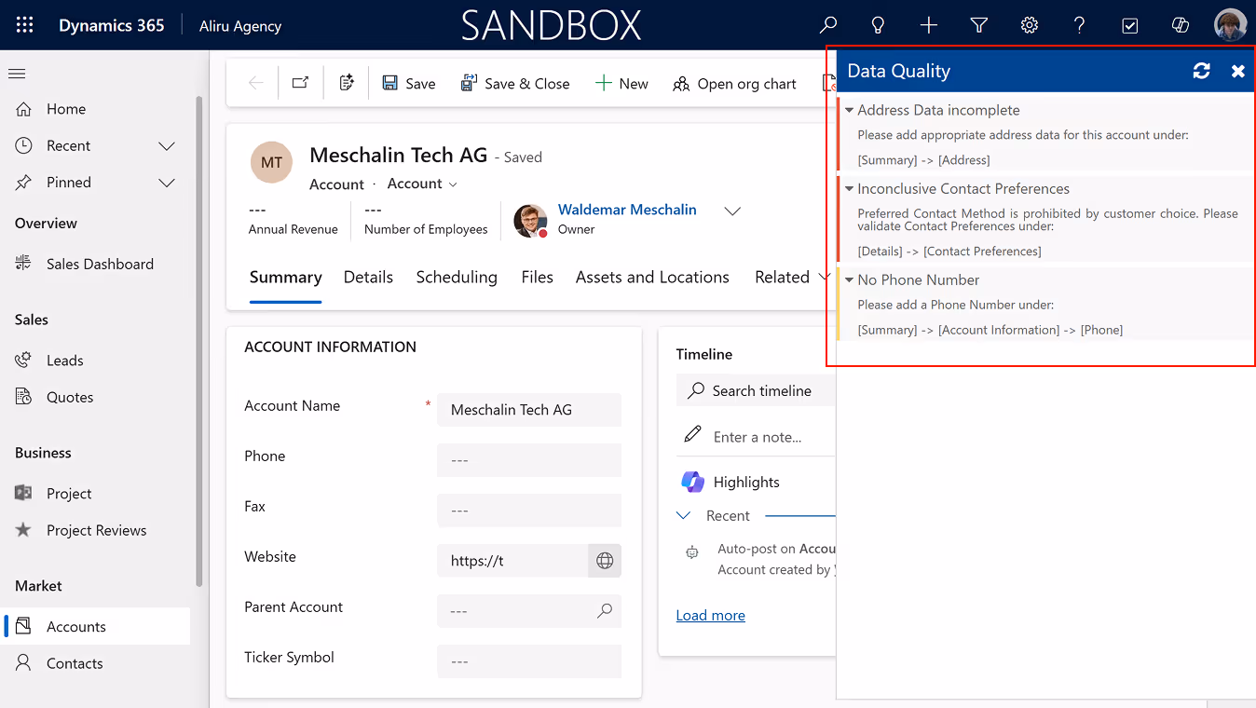Click the left navigation scrollbar

pyautogui.click(x=198, y=340)
